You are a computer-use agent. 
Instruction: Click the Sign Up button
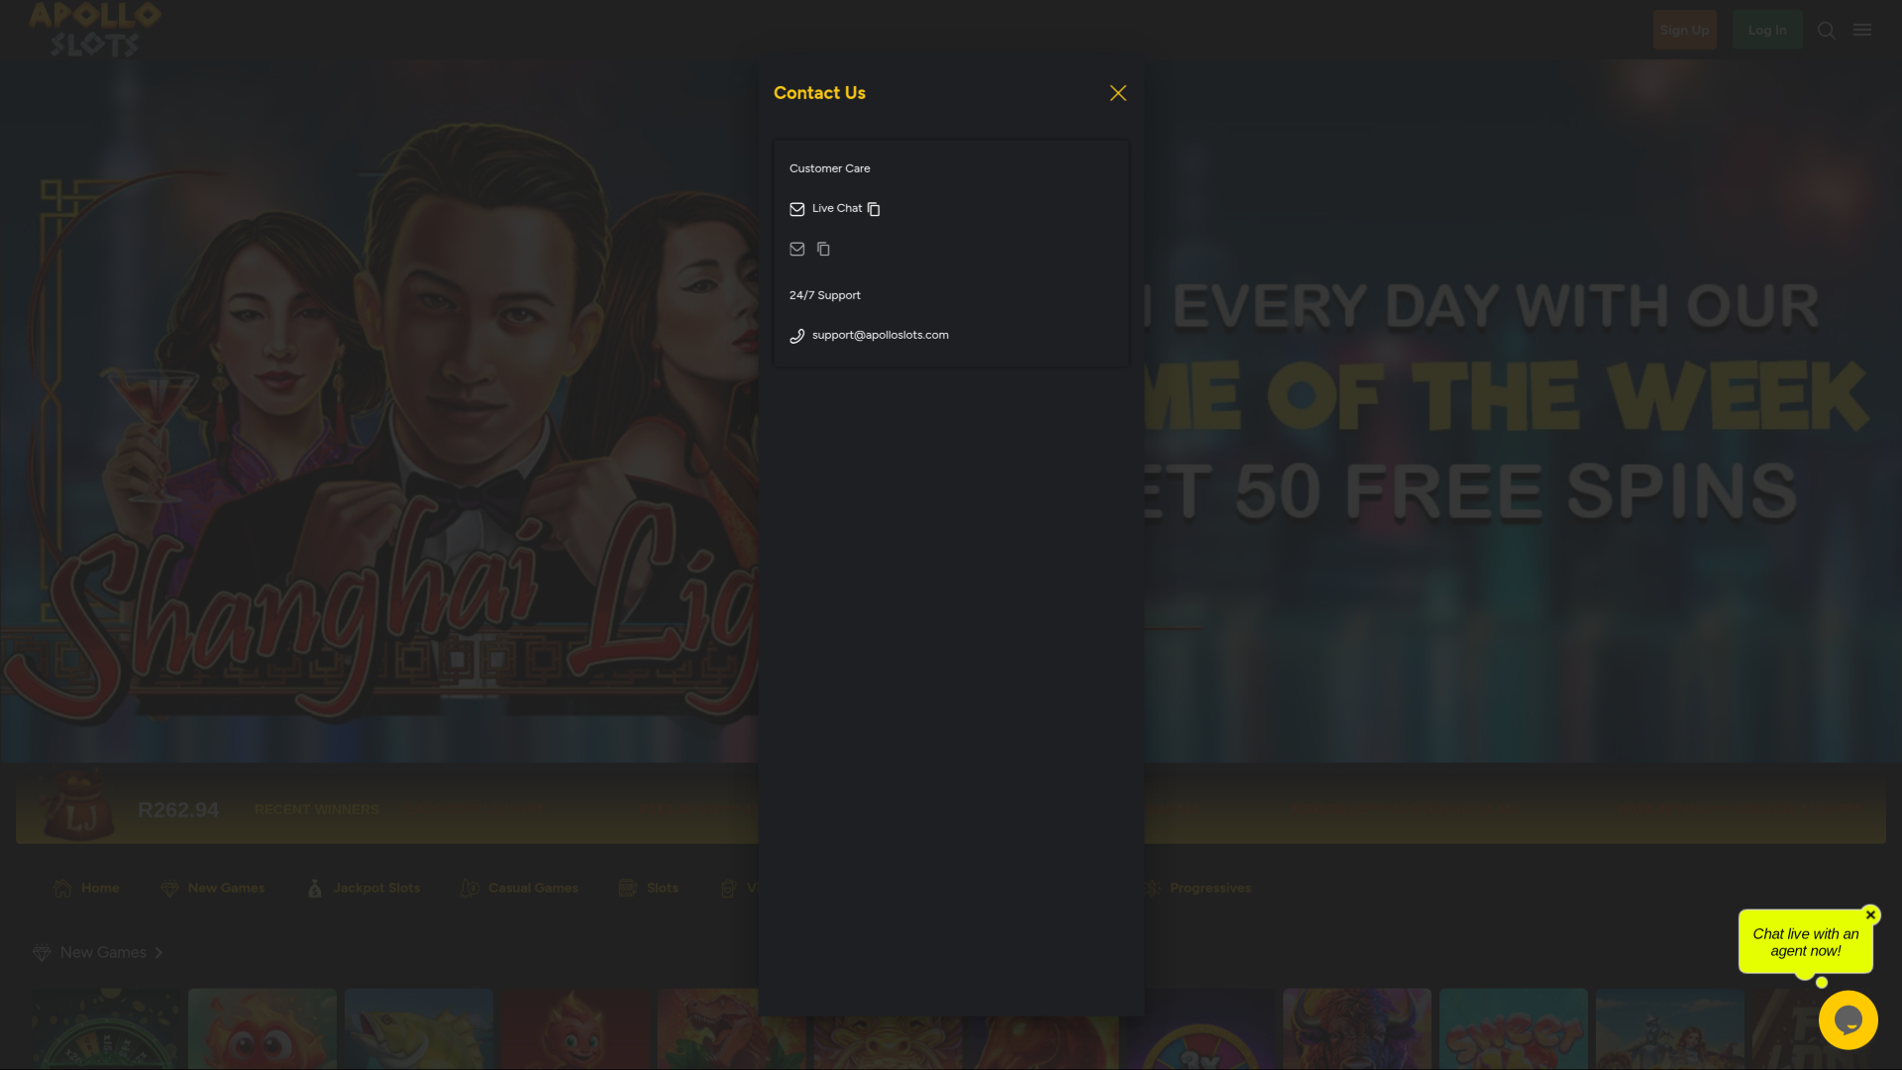1684,30
